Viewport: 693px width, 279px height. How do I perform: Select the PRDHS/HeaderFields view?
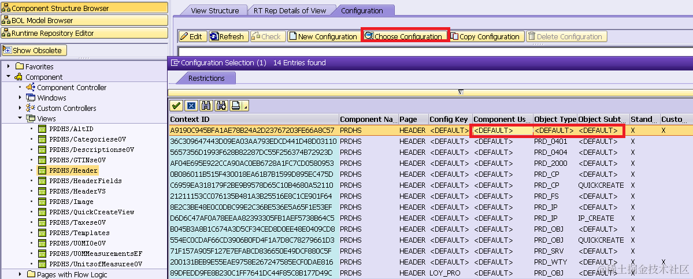point(86,181)
